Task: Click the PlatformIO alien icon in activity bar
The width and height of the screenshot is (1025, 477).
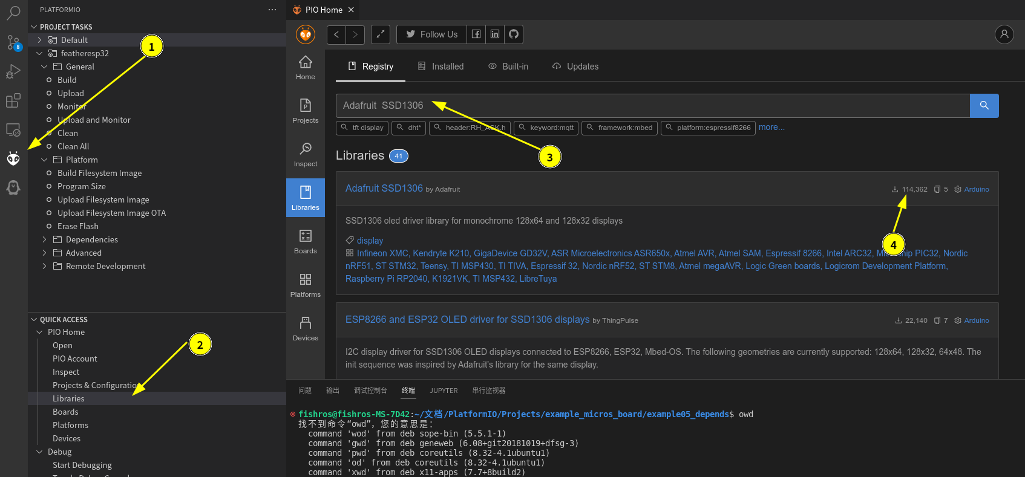Action: tap(13, 159)
